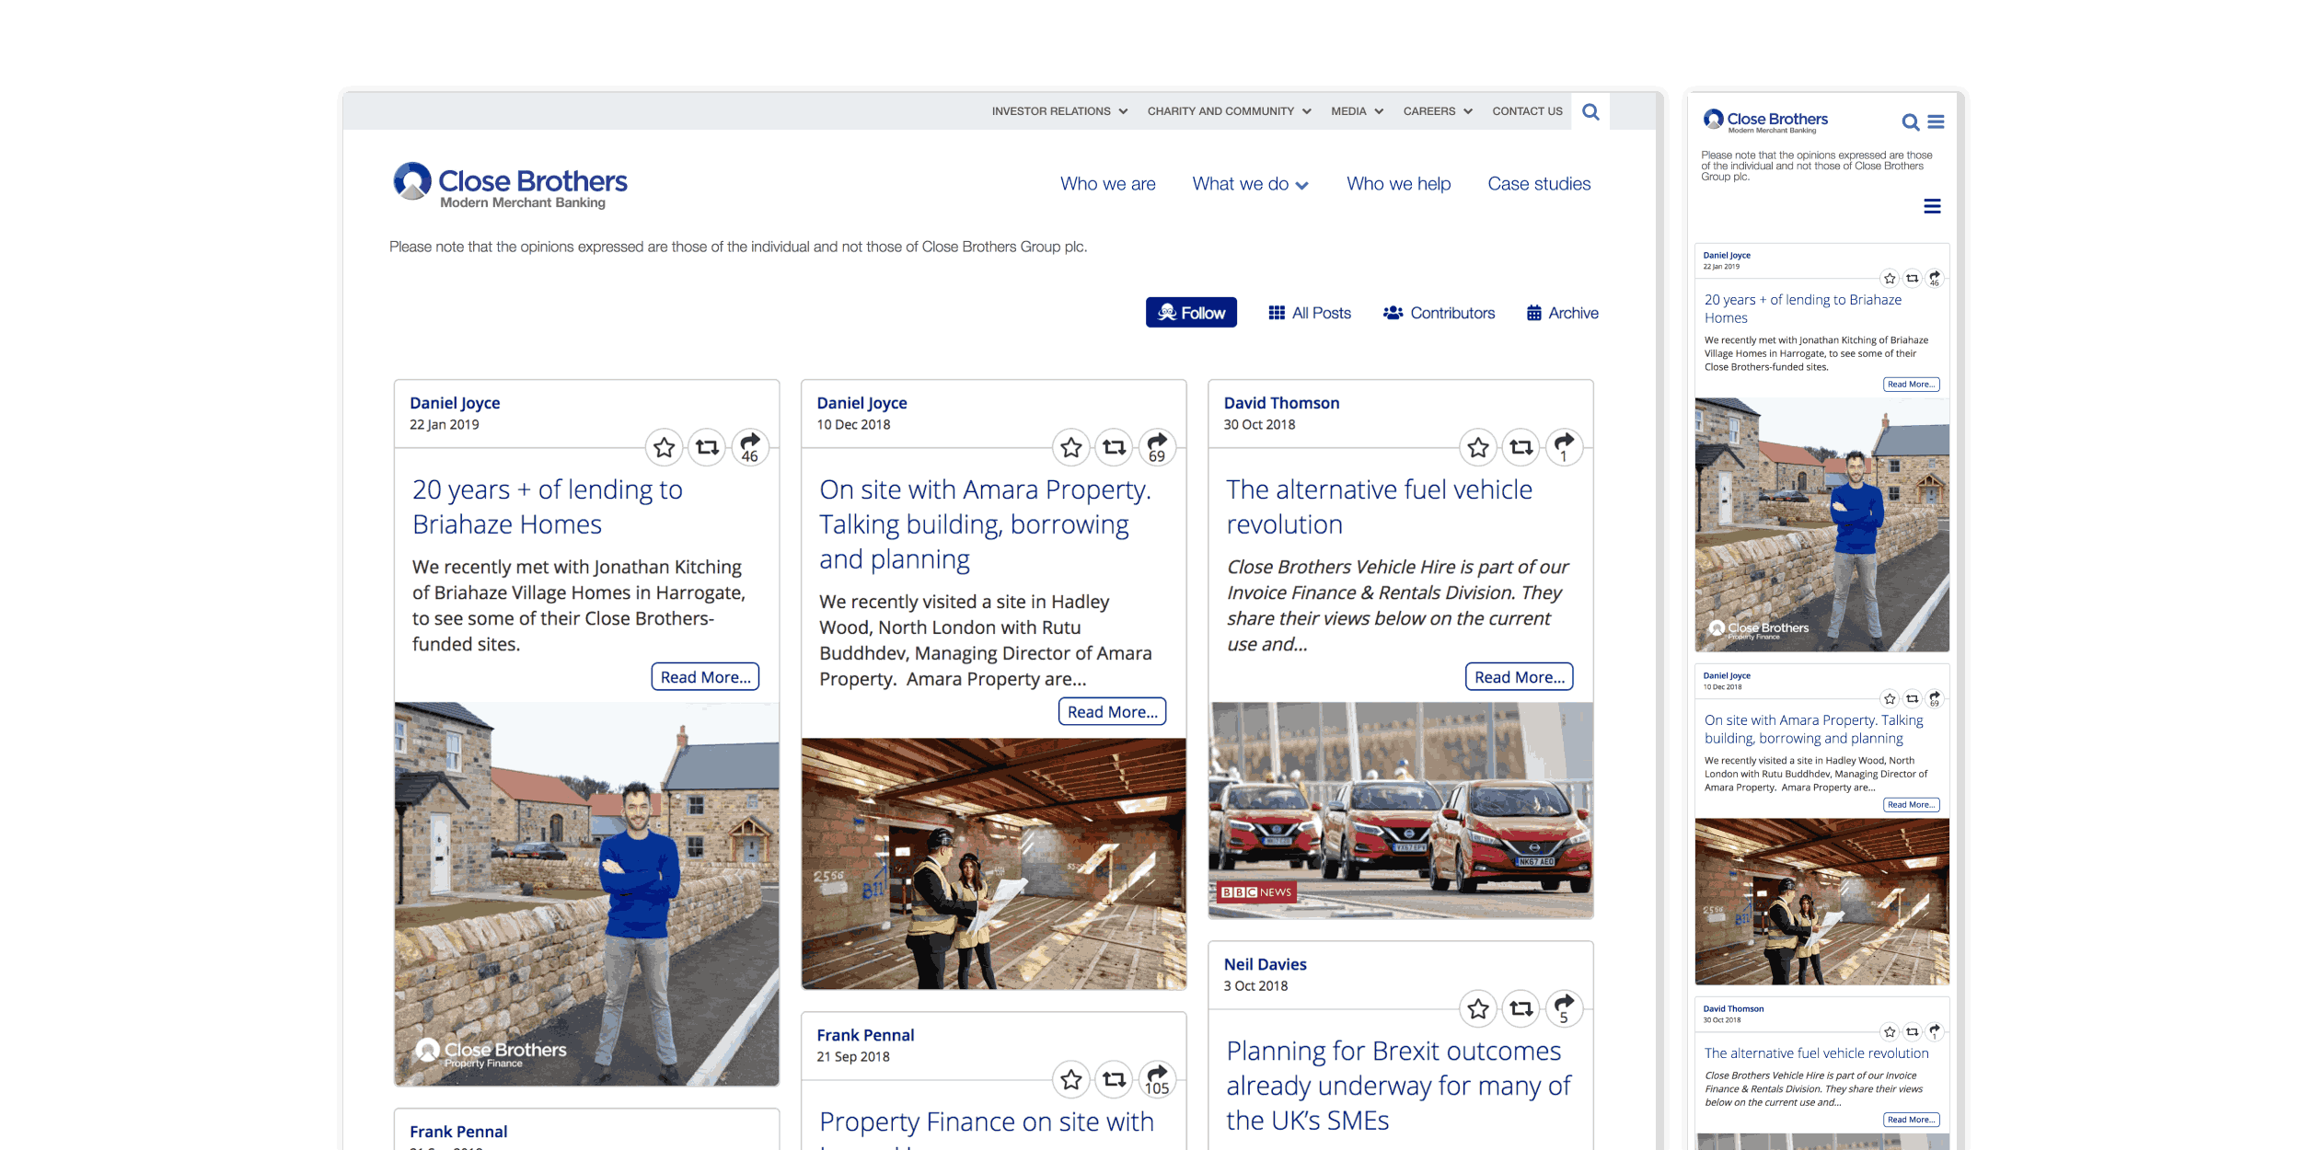
Task: Open the Briahaze Homes photo in mobile view
Action: click(x=1821, y=525)
